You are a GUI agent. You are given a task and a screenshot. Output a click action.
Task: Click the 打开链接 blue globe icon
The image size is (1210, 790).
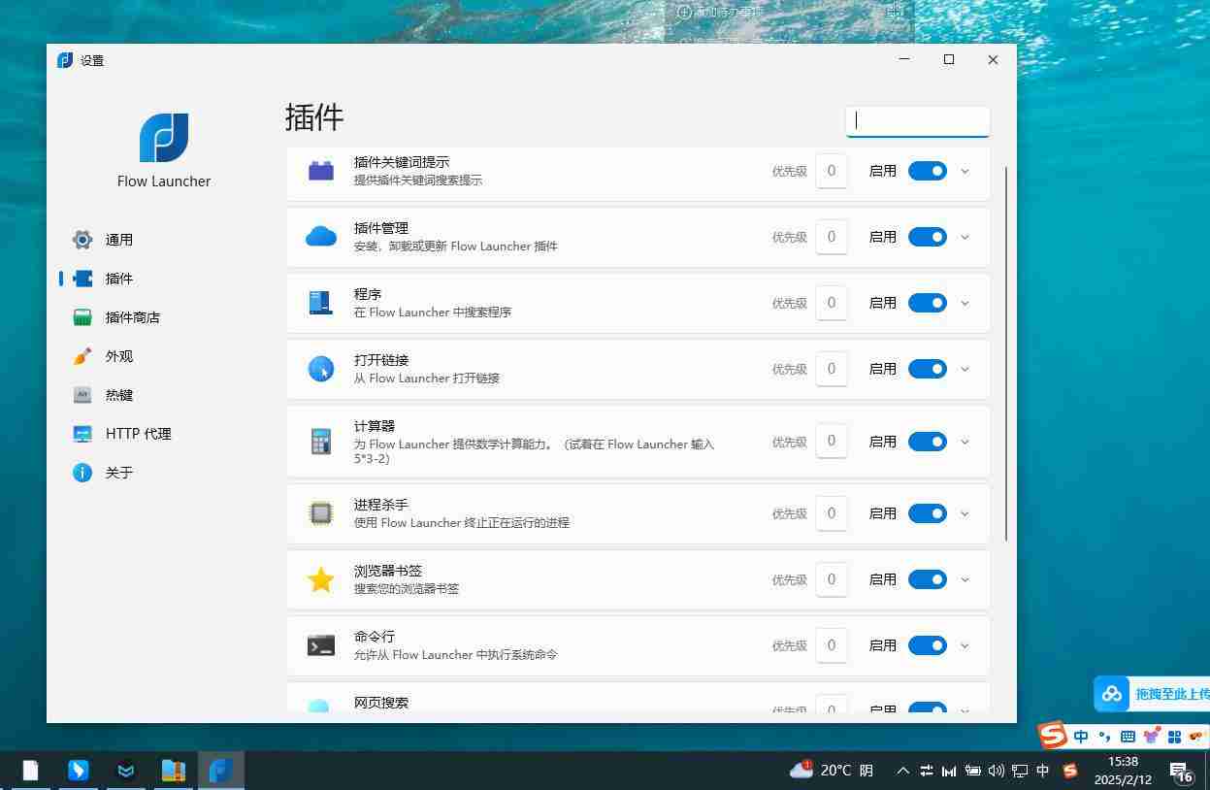[320, 369]
